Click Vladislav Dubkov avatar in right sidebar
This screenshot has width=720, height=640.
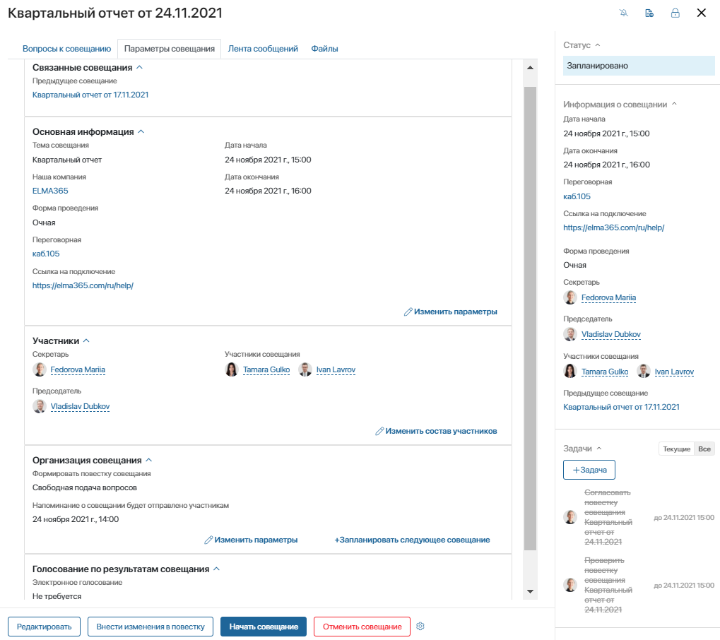[570, 334]
